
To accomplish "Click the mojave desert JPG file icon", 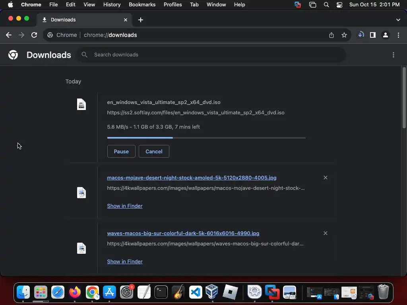I will (x=81, y=193).
